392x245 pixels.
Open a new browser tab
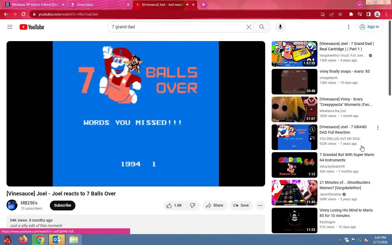tap(204, 5)
